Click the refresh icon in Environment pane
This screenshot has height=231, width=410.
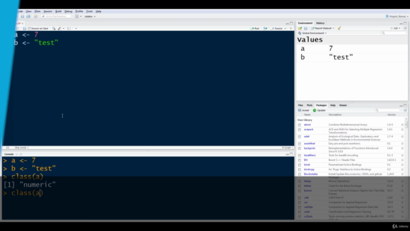[405, 28]
